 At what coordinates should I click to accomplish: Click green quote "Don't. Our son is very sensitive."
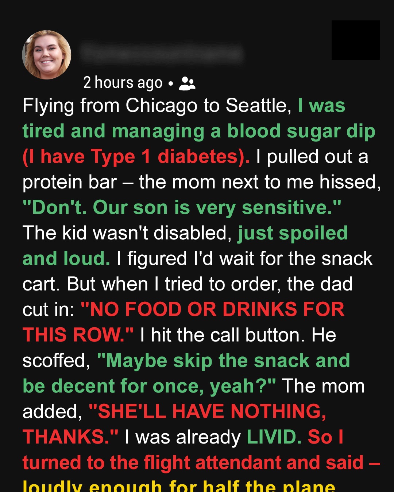[182, 208]
